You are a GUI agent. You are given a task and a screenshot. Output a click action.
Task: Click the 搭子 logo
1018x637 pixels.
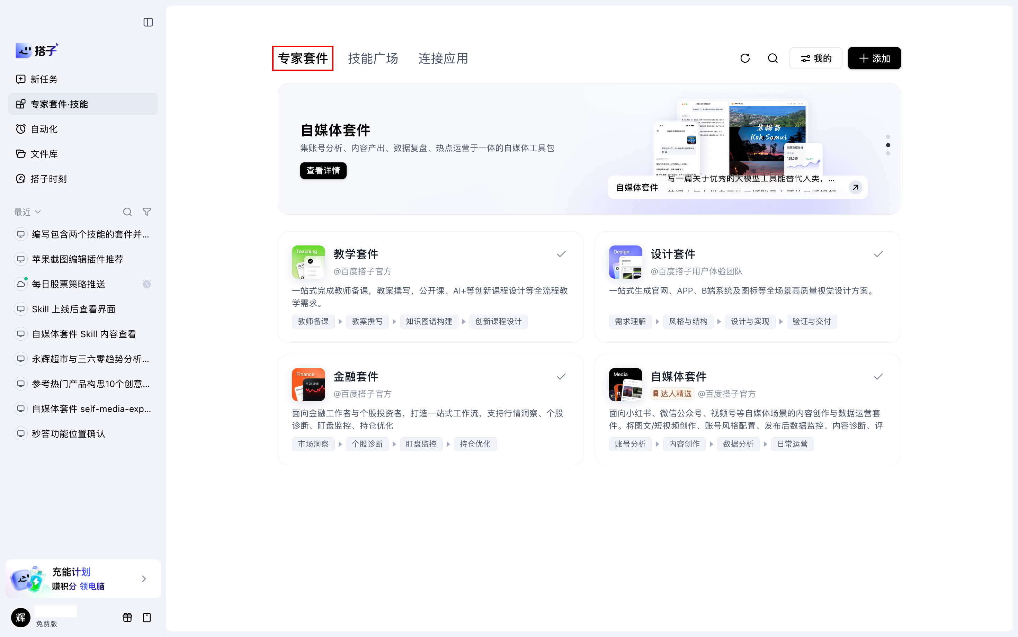tap(37, 51)
